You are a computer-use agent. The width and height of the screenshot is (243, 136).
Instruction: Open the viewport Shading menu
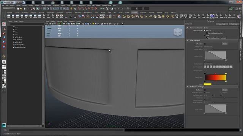53,21
